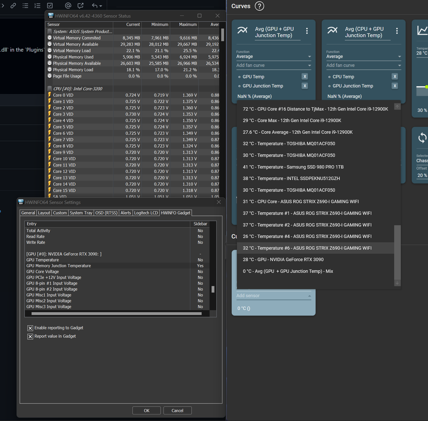This screenshot has width=428, height=421.
Task: Switch to the Alerts tab
Action: [126, 213]
